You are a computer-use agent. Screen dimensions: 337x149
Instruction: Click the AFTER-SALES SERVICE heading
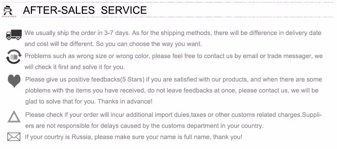point(85,10)
